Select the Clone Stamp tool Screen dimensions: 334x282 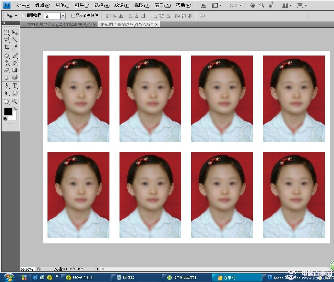coord(7,63)
